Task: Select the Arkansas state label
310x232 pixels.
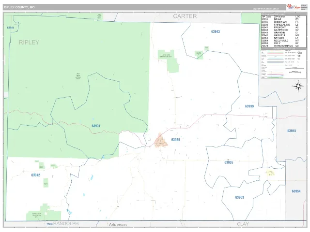Action: (x=118, y=225)
